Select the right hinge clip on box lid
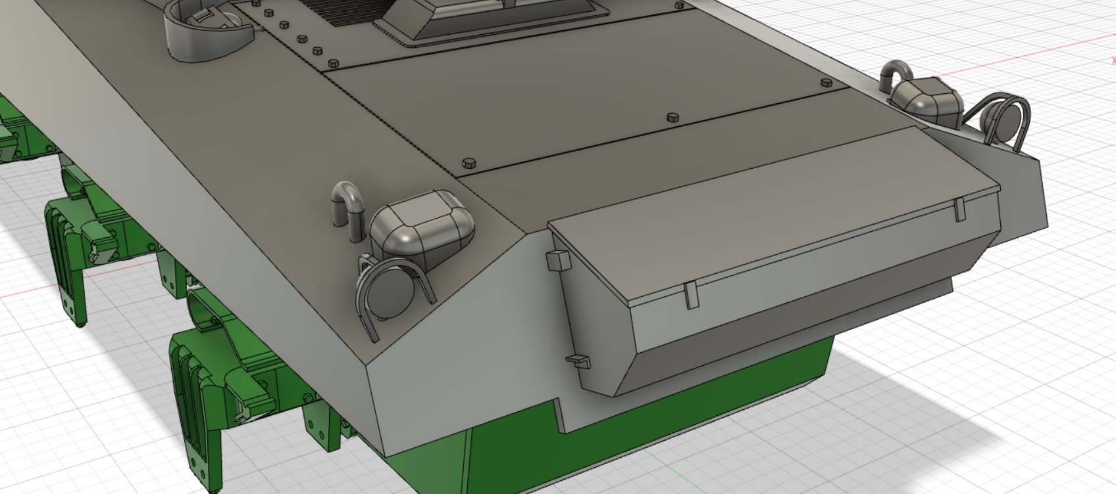The width and height of the screenshot is (1116, 494). pyautogui.click(x=958, y=209)
